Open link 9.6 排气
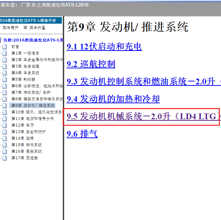Screen dimensions: 221x220 pyautogui.click(x=82, y=134)
